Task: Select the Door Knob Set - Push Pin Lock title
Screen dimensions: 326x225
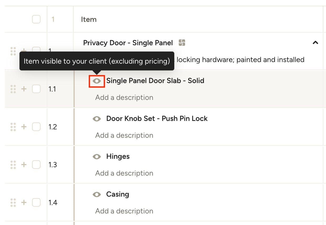Action: point(157,119)
